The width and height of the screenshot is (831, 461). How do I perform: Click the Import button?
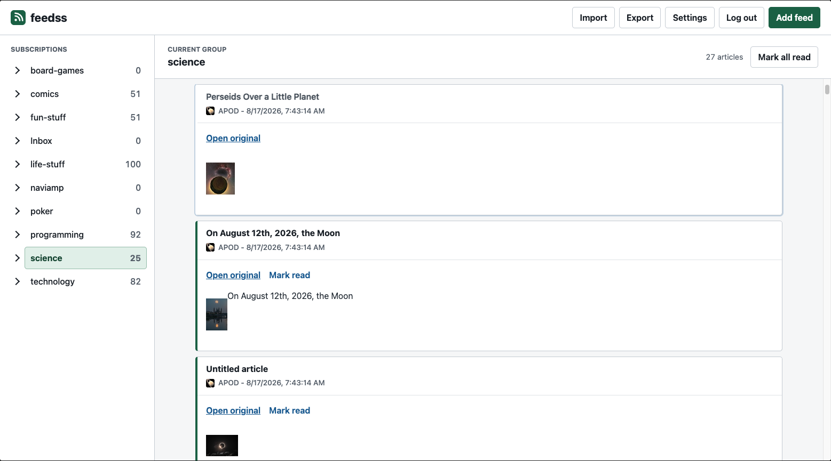pyautogui.click(x=593, y=18)
